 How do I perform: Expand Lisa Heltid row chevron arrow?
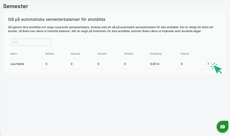pyautogui.click(x=208, y=64)
